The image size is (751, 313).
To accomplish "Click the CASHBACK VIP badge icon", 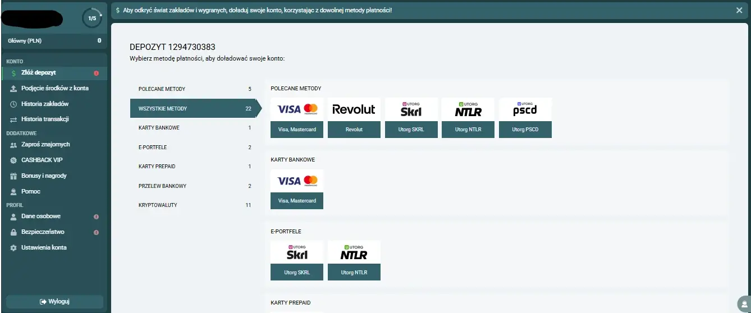I will pyautogui.click(x=13, y=160).
